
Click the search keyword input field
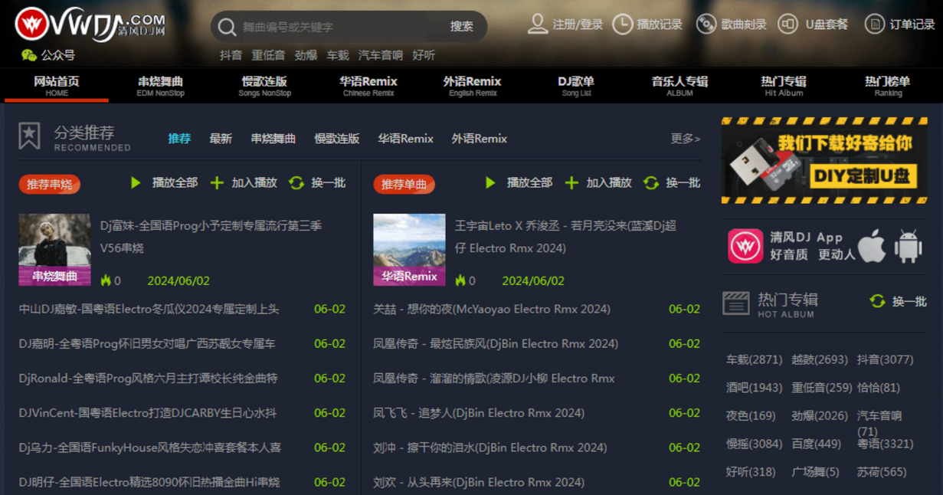coord(337,27)
